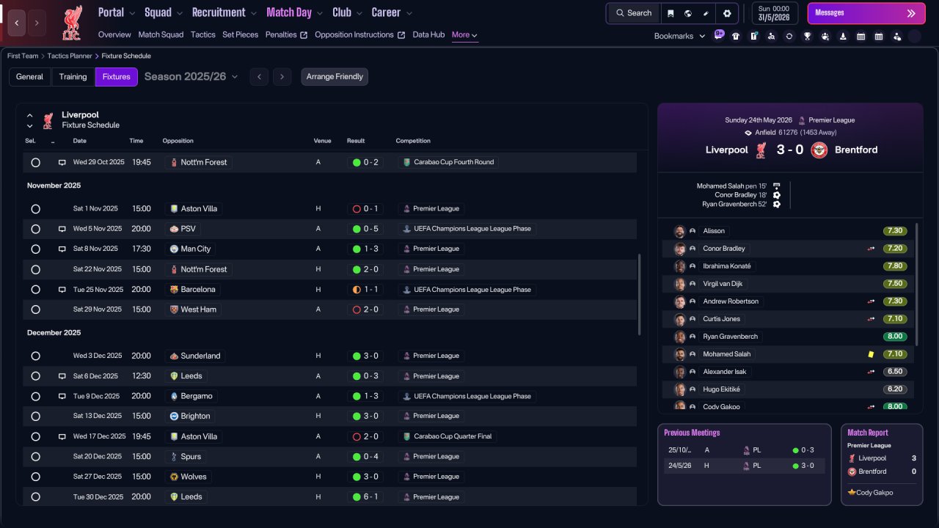Open the Data Hub menu item
939x528 pixels.
point(428,34)
